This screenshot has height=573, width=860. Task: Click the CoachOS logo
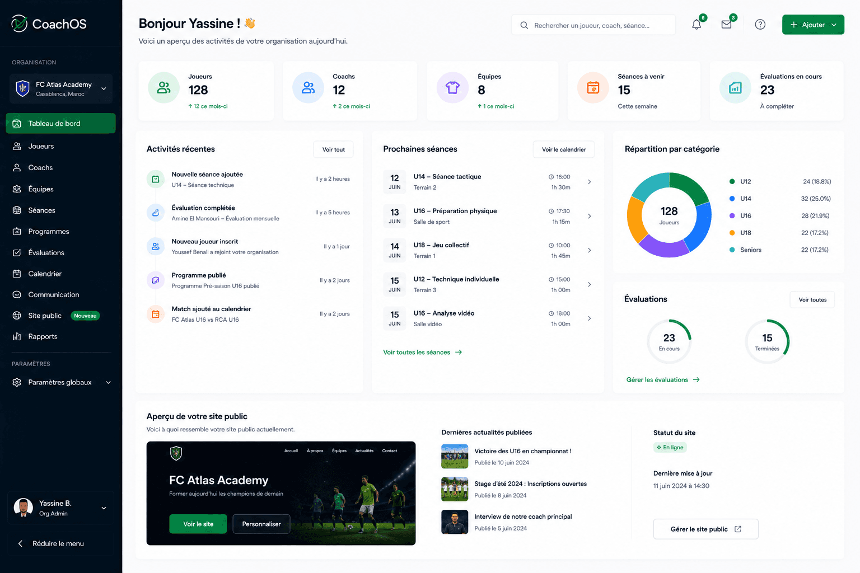pos(49,24)
